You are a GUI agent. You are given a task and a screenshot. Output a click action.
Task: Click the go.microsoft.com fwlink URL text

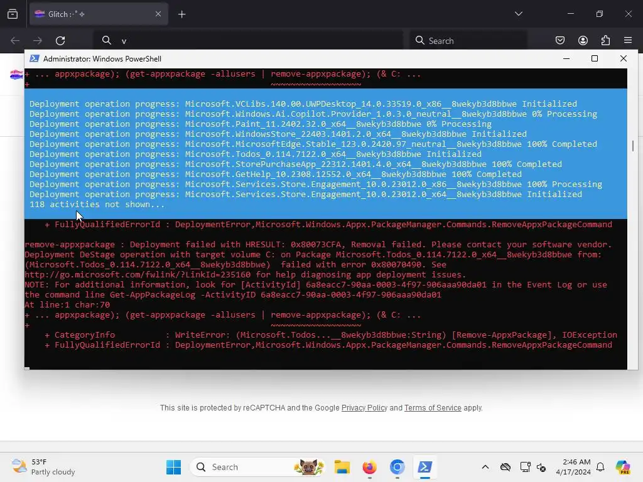pos(138,275)
